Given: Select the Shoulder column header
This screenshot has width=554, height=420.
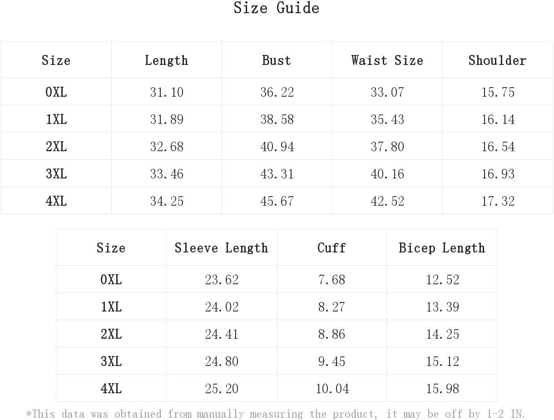Looking at the screenshot, I should click(497, 60).
